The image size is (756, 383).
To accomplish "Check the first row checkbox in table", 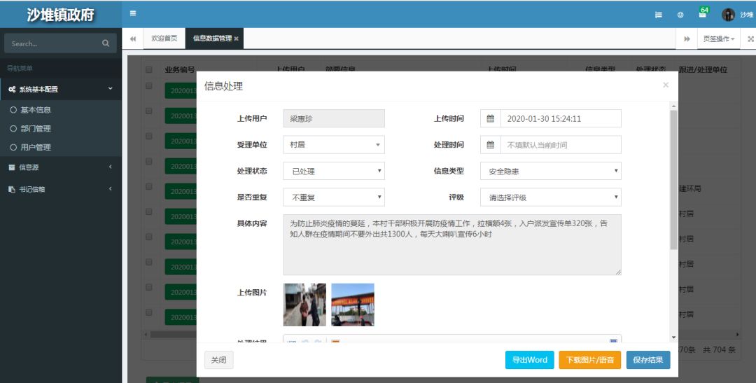I will click(x=148, y=85).
